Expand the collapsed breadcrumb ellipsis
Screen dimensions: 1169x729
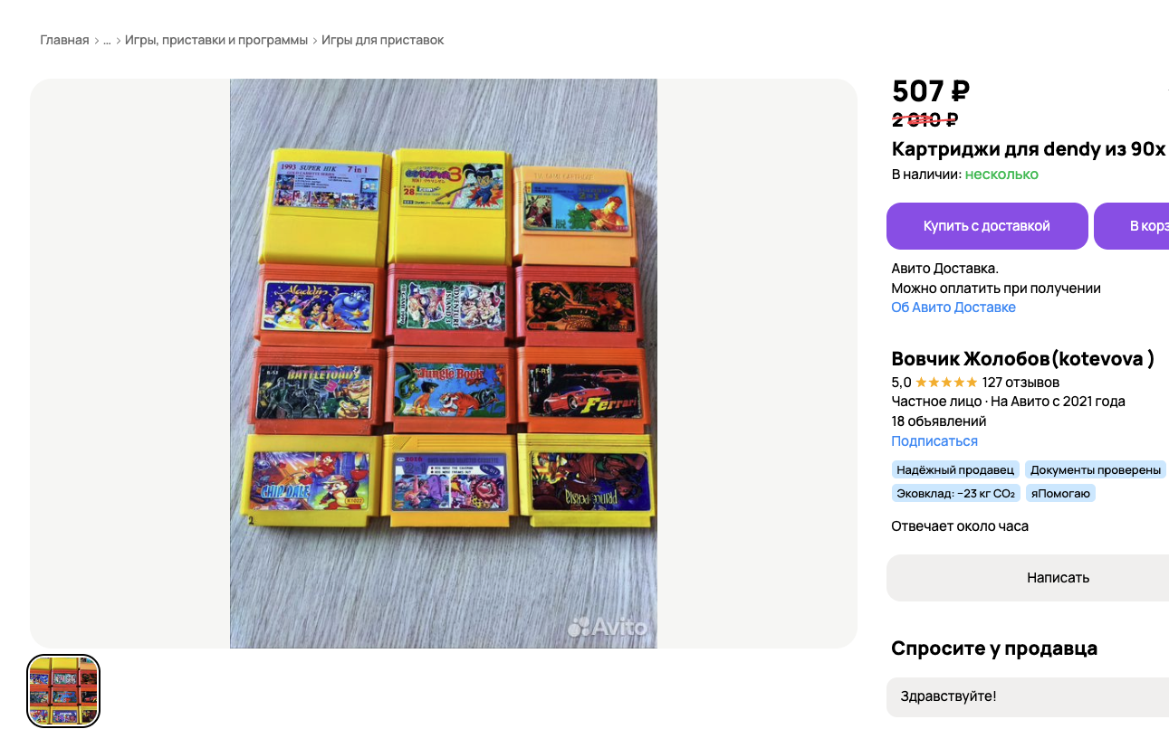pyautogui.click(x=107, y=40)
